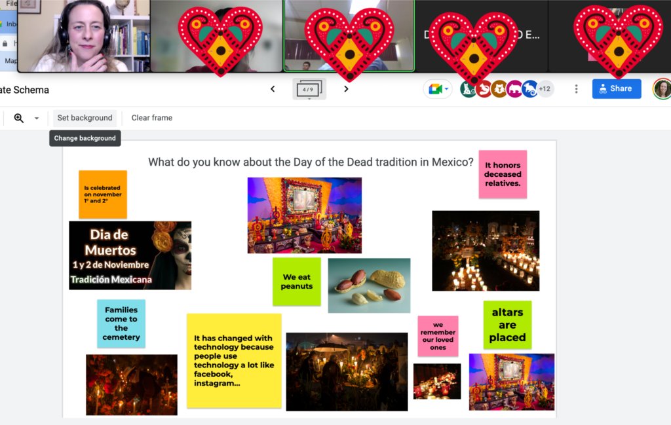The width and height of the screenshot is (671, 425).
Task: Select the large colorful altar image at center
Action: [x=305, y=215]
